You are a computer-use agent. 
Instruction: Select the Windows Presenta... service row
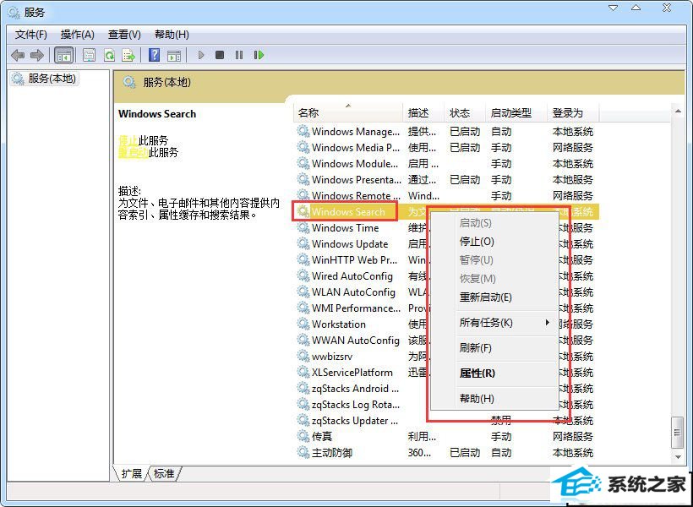(446, 179)
